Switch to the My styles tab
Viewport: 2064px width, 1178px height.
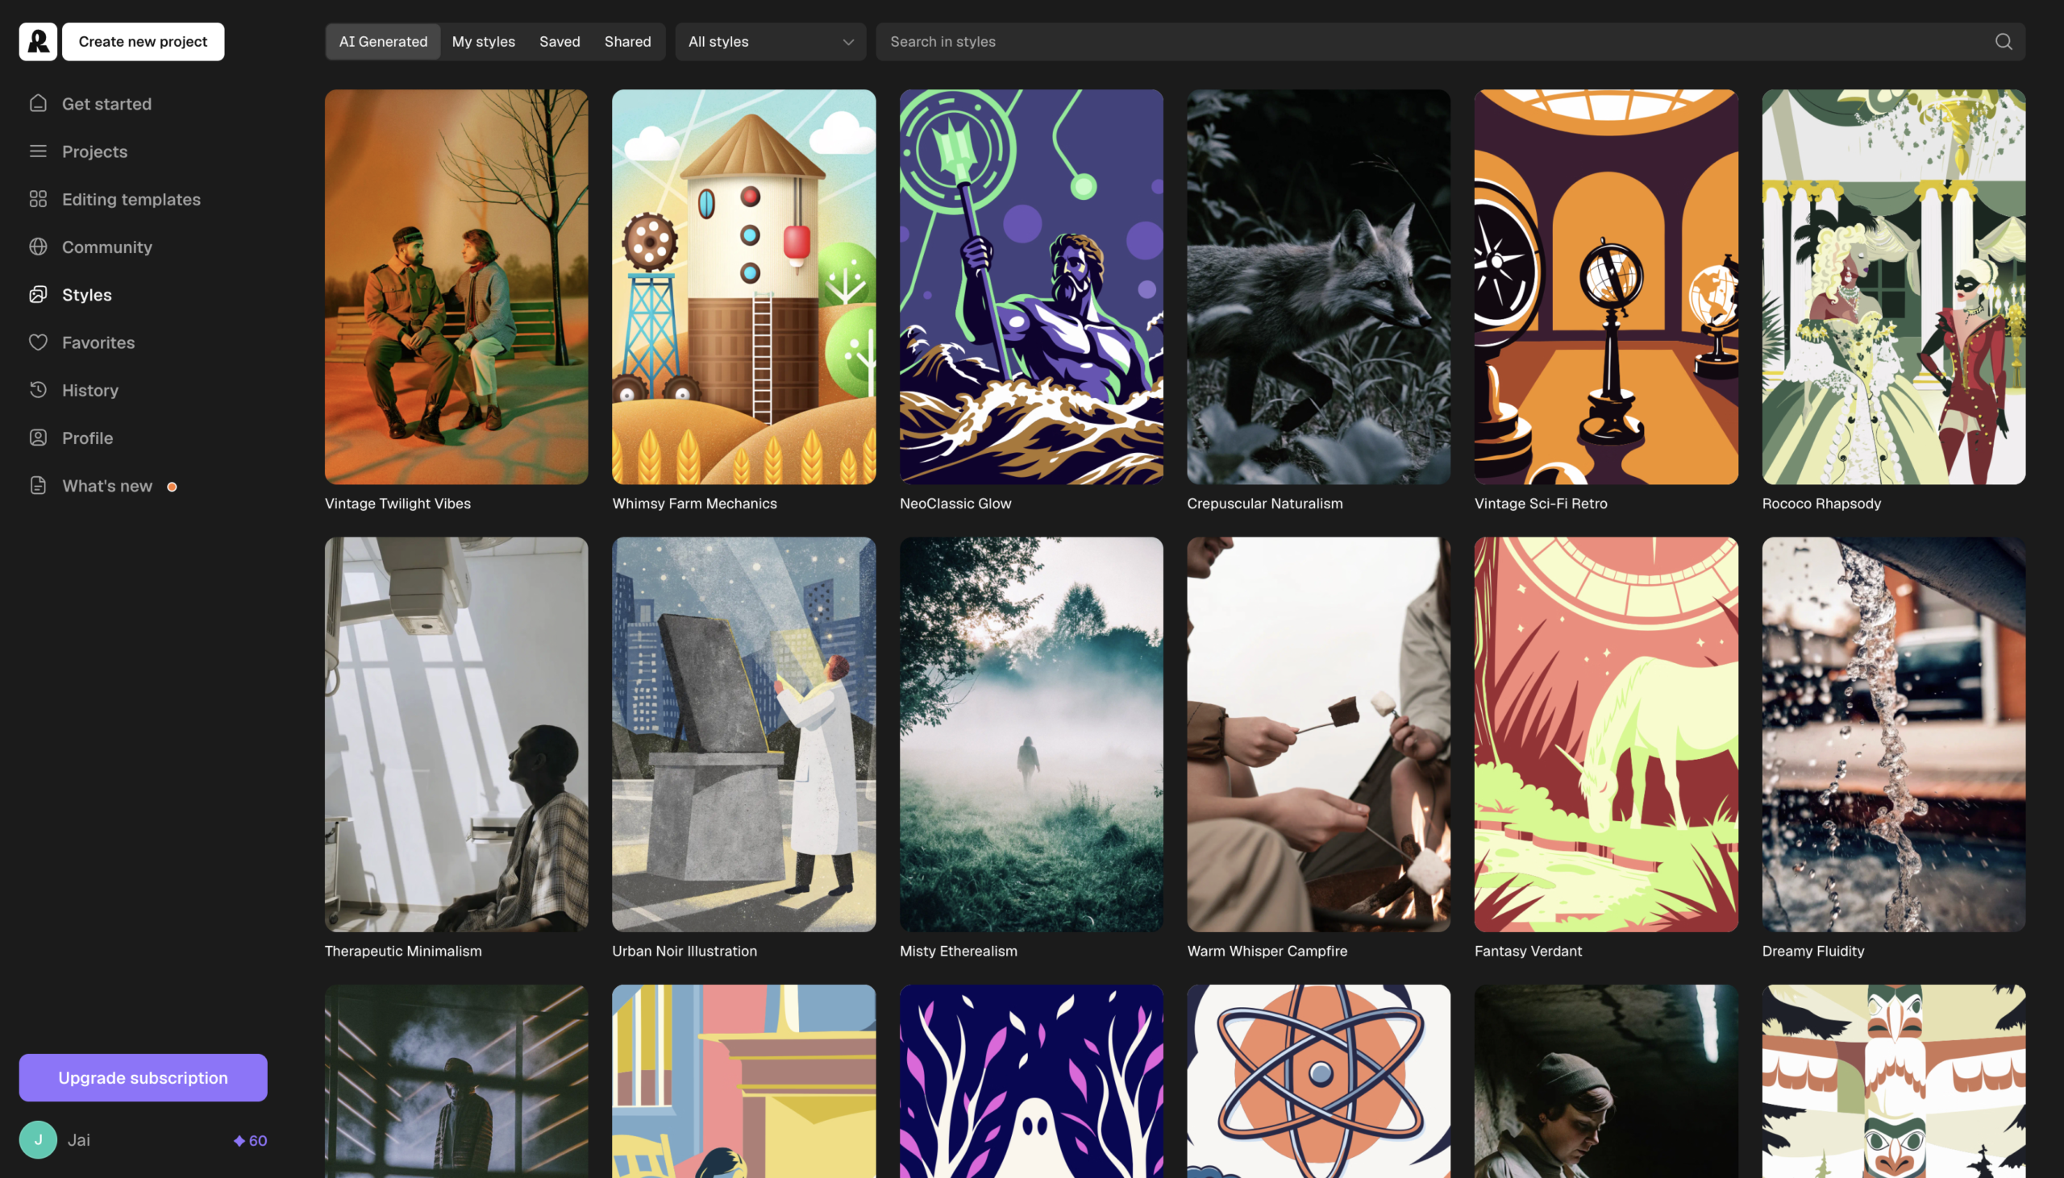click(483, 41)
